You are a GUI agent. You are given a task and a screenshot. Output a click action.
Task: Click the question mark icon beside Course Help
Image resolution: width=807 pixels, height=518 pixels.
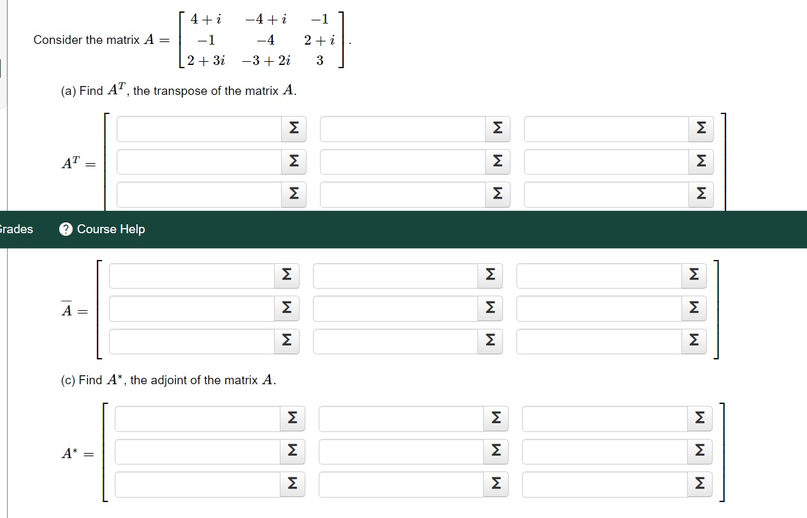[64, 228]
